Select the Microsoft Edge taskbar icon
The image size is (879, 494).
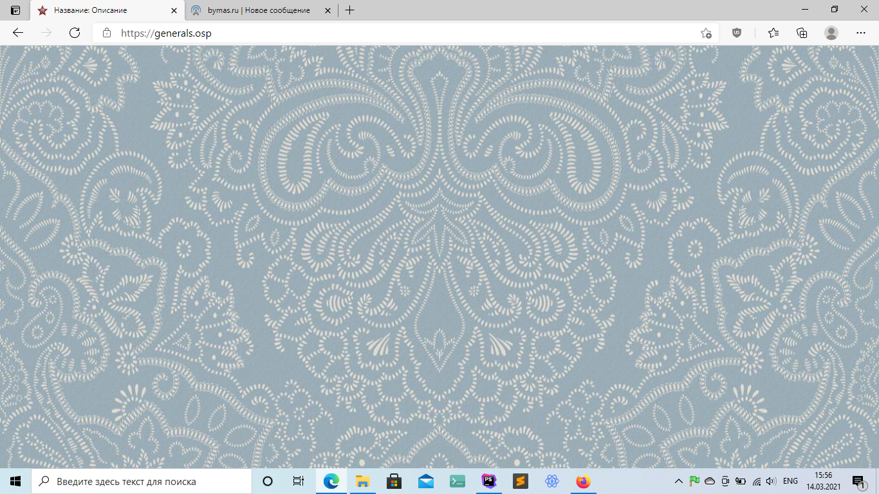pos(331,481)
